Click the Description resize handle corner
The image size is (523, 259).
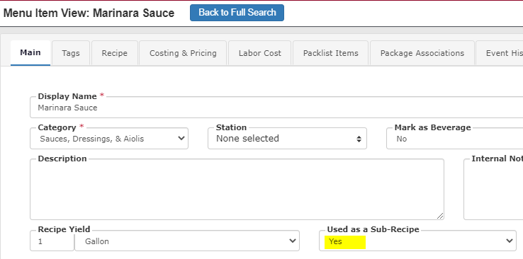point(440,216)
